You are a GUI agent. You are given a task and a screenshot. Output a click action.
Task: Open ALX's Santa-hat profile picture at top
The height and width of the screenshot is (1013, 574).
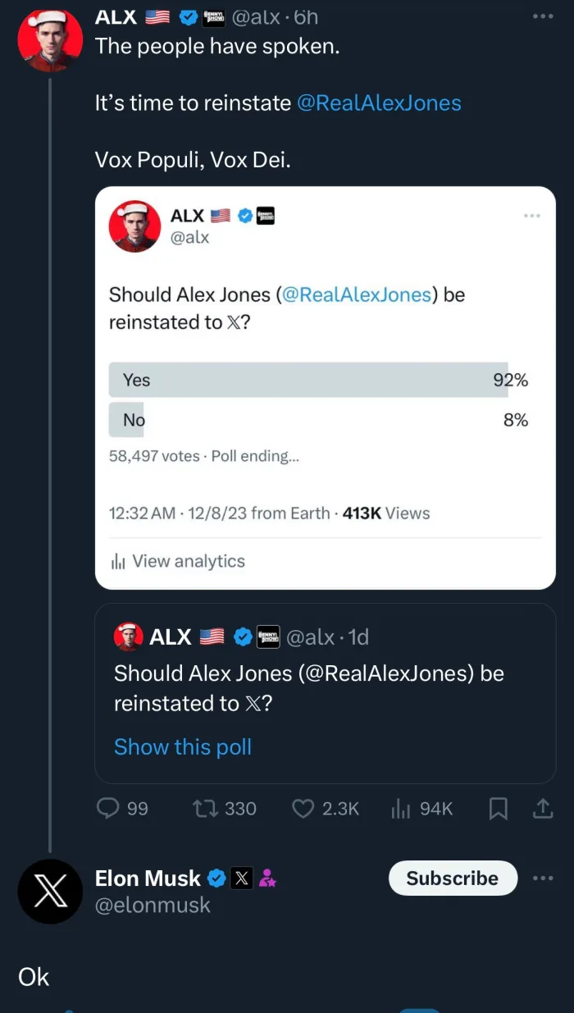pos(50,40)
